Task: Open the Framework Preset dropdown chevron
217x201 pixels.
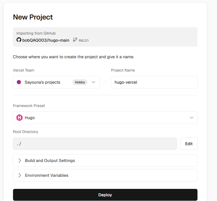Action: [x=192, y=118]
